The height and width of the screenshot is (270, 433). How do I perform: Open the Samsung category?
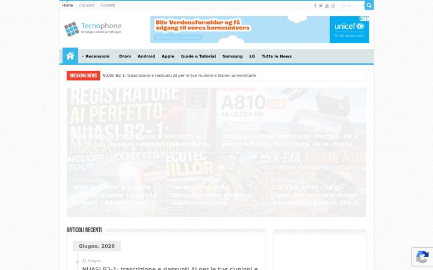click(233, 56)
